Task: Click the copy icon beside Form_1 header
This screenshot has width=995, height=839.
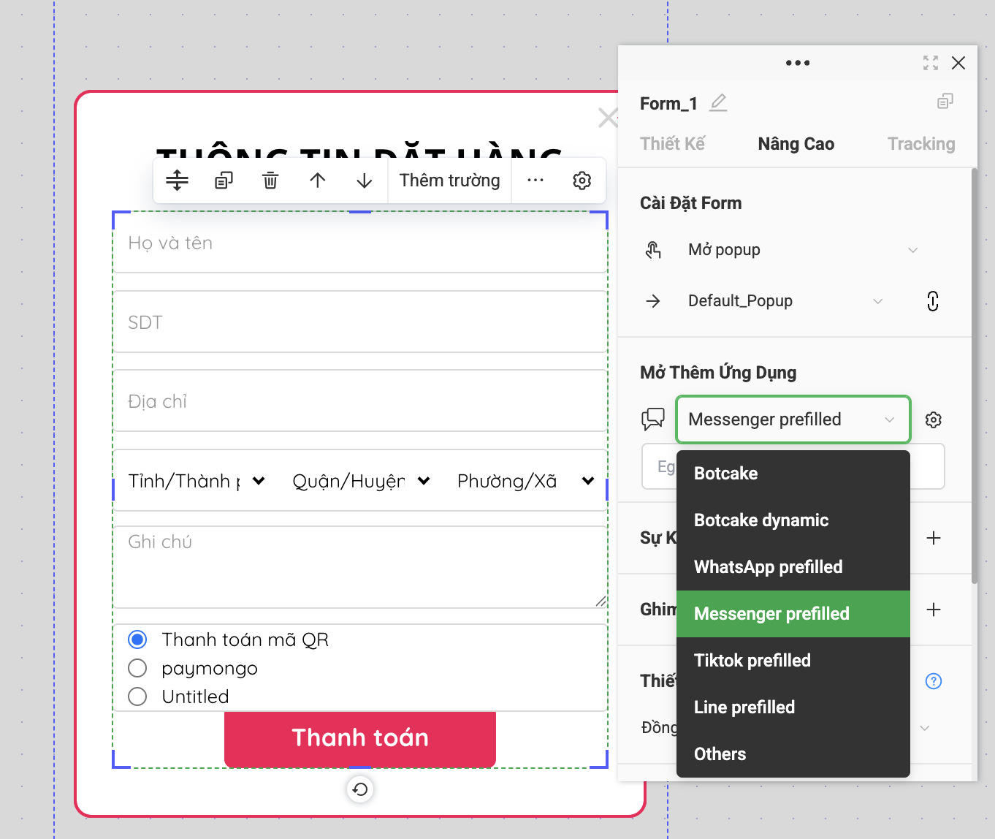Action: click(945, 101)
